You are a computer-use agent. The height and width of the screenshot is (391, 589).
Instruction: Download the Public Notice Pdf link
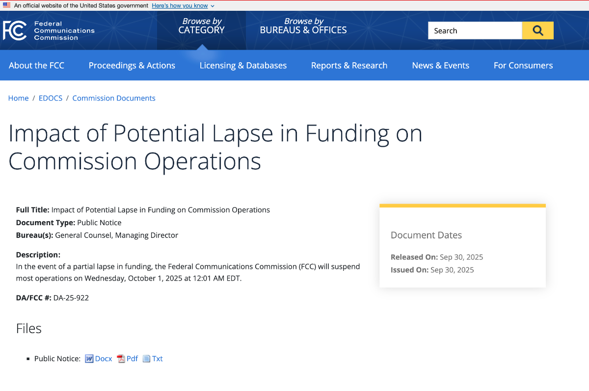(x=132, y=359)
